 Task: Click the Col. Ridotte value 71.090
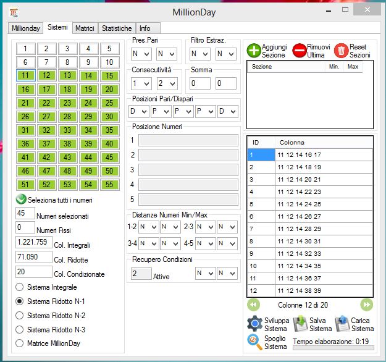34,257
